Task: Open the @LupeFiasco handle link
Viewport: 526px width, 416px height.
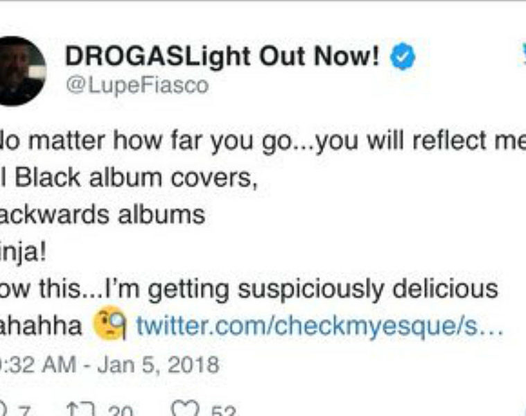Action: pos(137,85)
